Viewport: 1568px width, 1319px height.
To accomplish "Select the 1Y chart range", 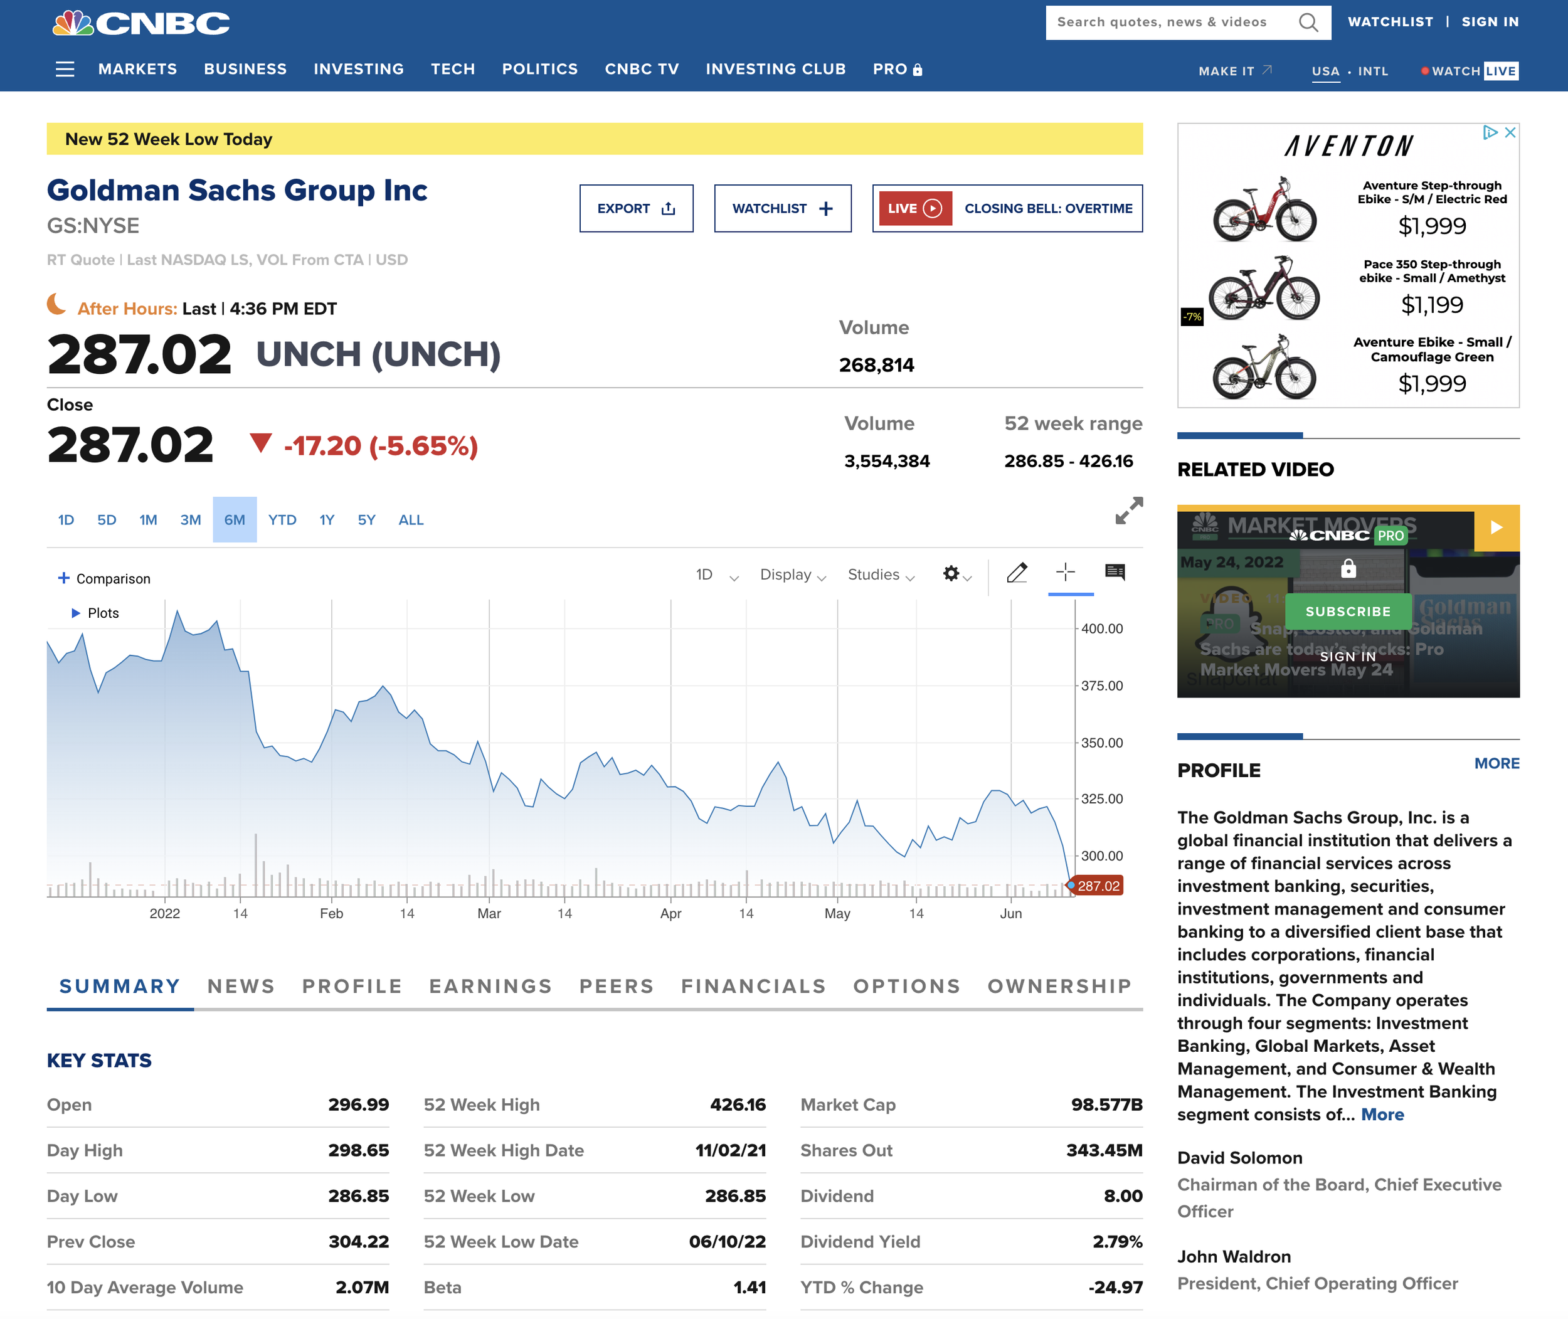I will pyautogui.click(x=327, y=520).
